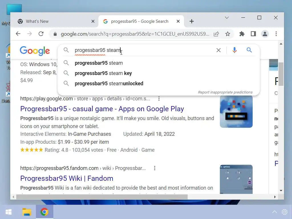Viewport: 292px width, 219px height.
Task: Open the profile avatar menu
Action: click(265, 34)
